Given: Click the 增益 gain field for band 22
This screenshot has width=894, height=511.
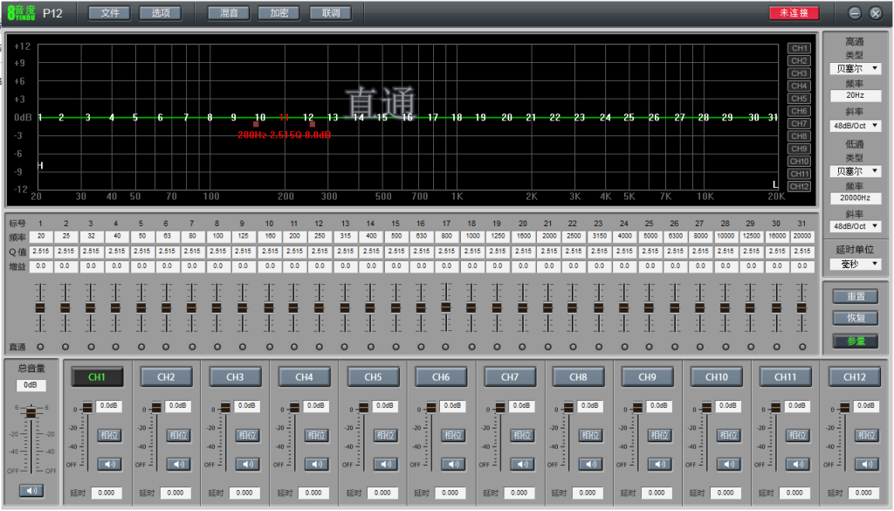Looking at the screenshot, I should click(x=574, y=266).
